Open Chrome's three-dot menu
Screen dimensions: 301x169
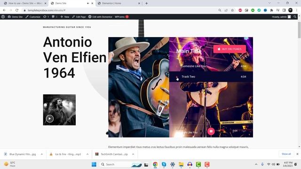[x=297, y=10]
